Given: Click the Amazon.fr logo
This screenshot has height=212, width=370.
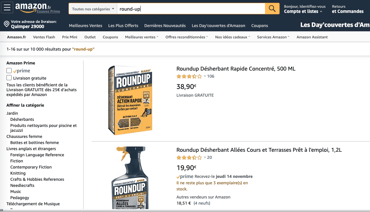Looking at the screenshot, I should 30,7.
